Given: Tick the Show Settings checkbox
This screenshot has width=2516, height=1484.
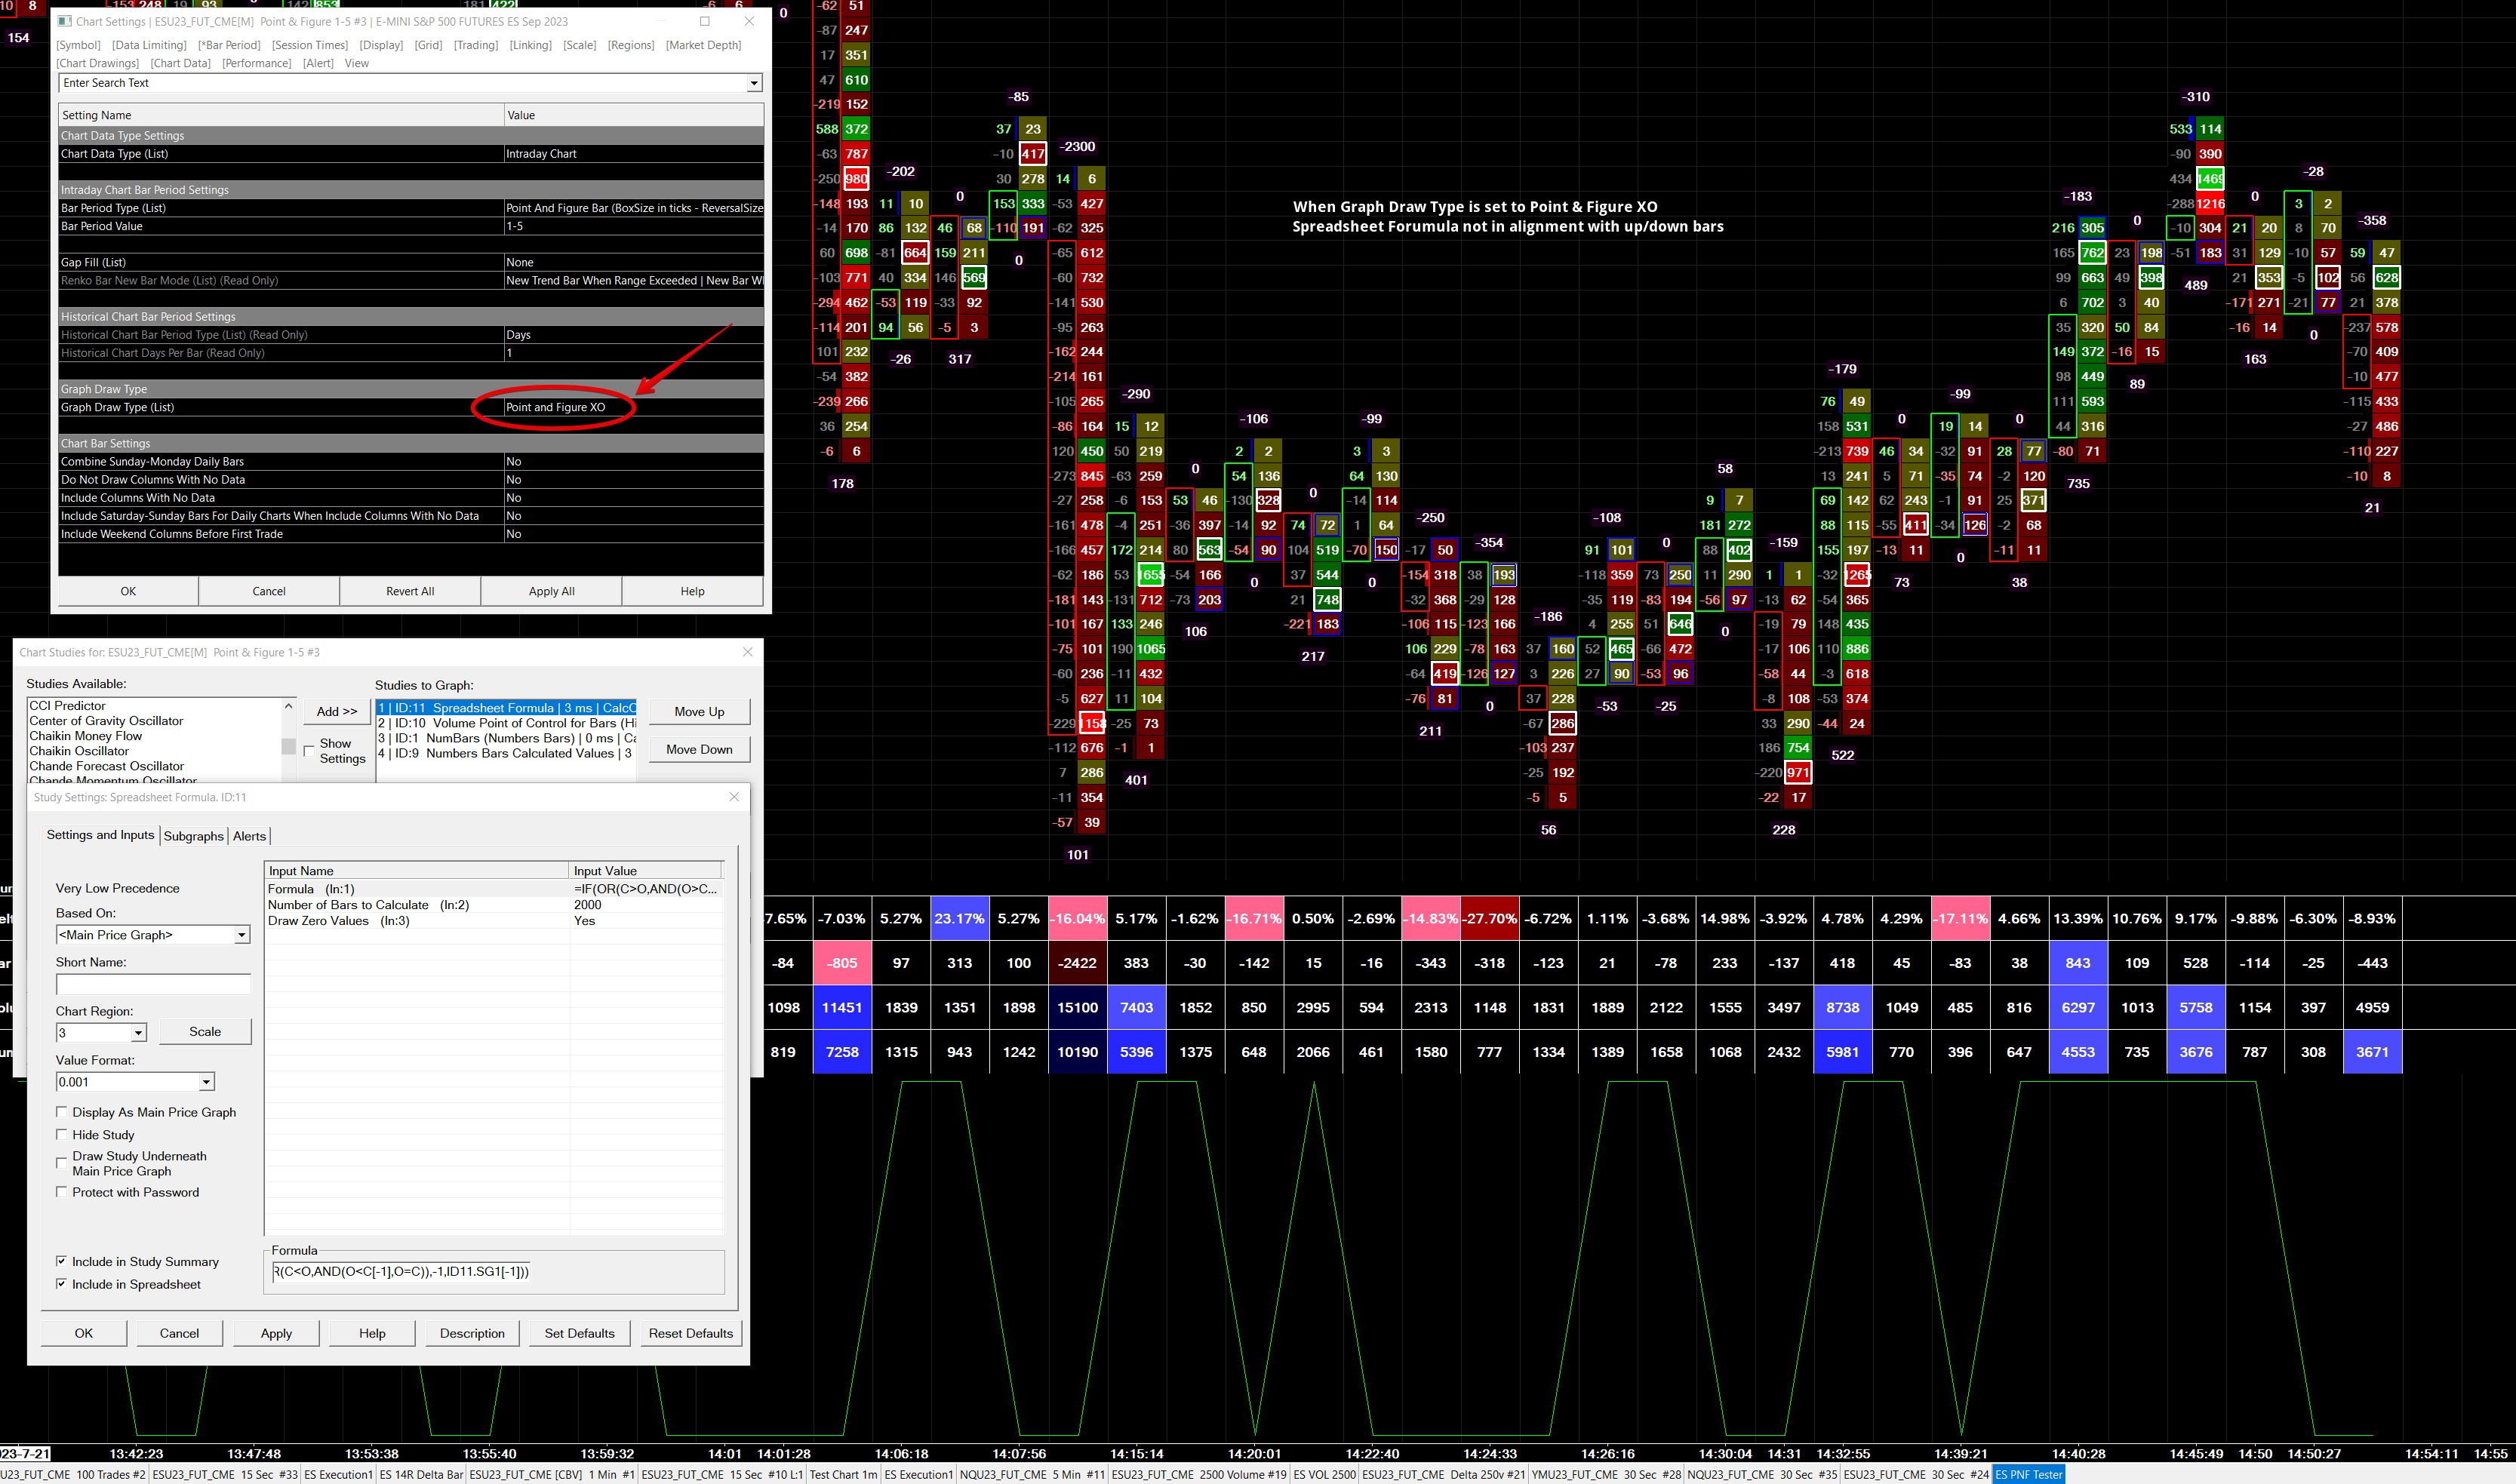Looking at the screenshot, I should pos(309,750).
